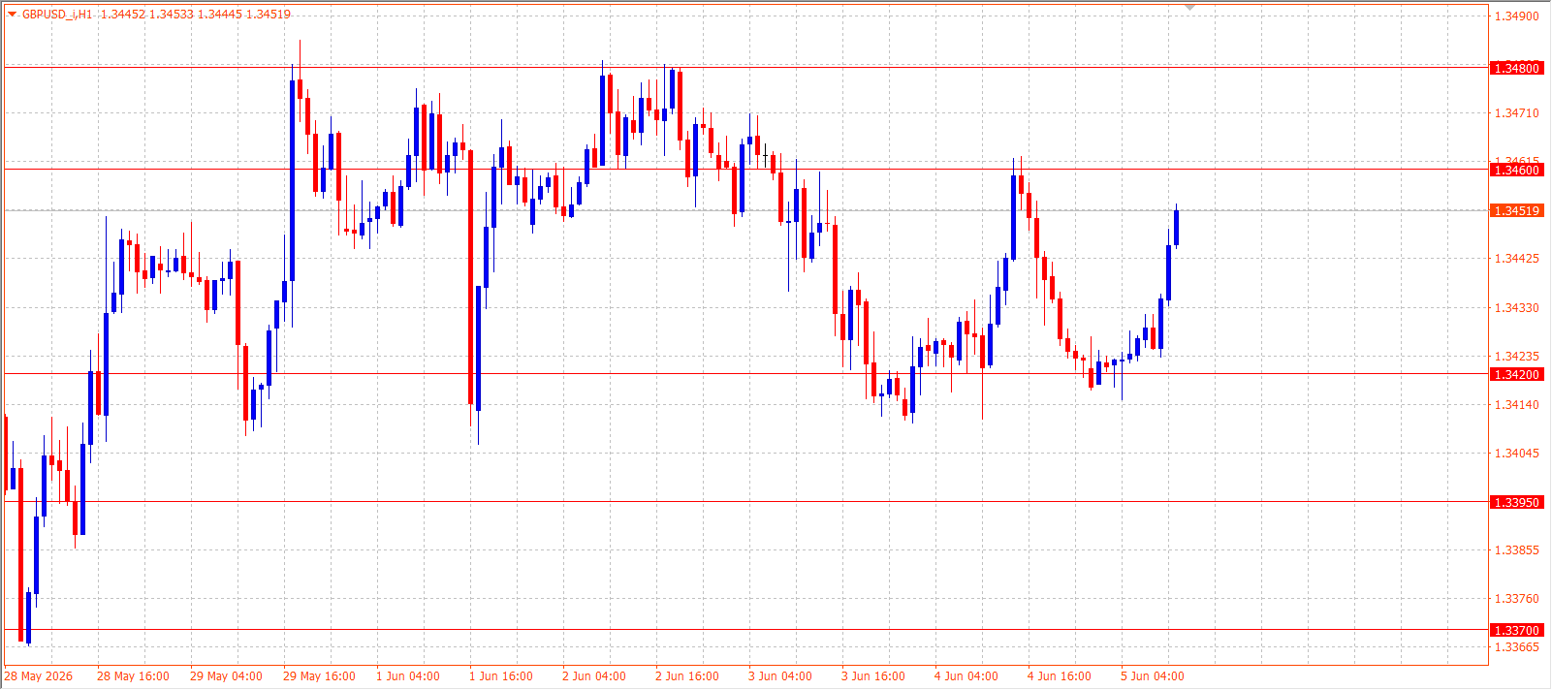
Task: Click the triangle arrow beside GBPUSD_i,H1
Action: 12,14
